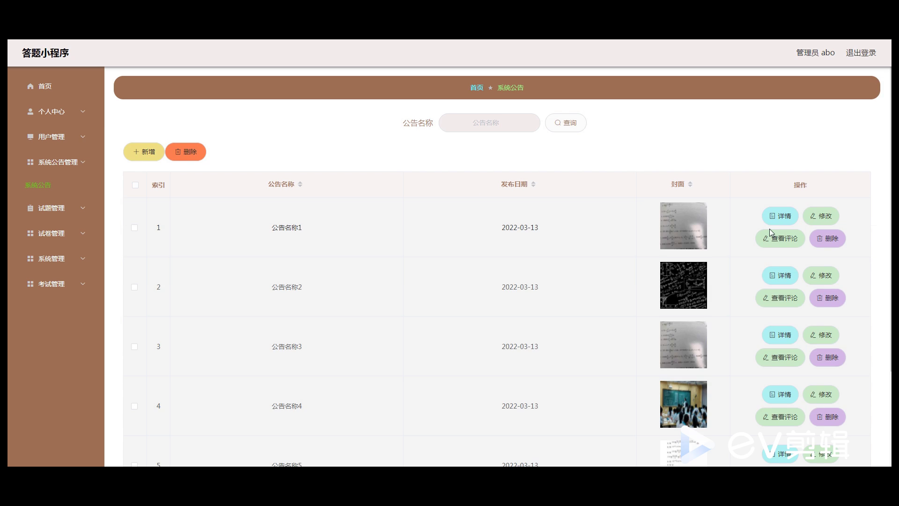The height and width of the screenshot is (506, 899).
Task: Click purple 删除 button for 公告名称2
Action: point(827,298)
